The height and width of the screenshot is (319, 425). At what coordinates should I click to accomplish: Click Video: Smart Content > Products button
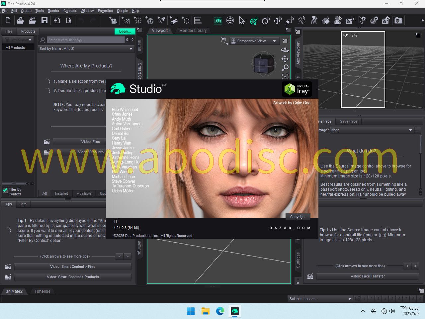(x=73, y=277)
